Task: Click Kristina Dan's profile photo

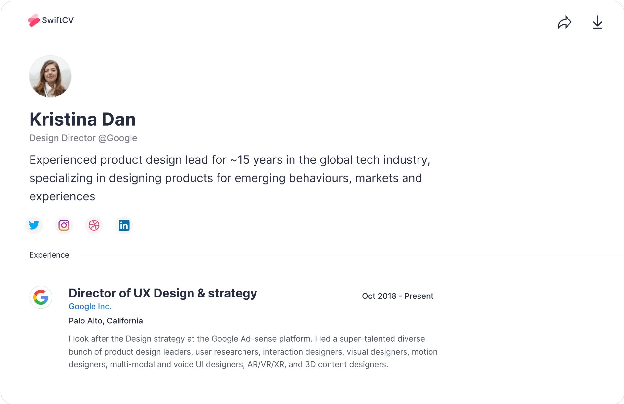Action: 50,76
